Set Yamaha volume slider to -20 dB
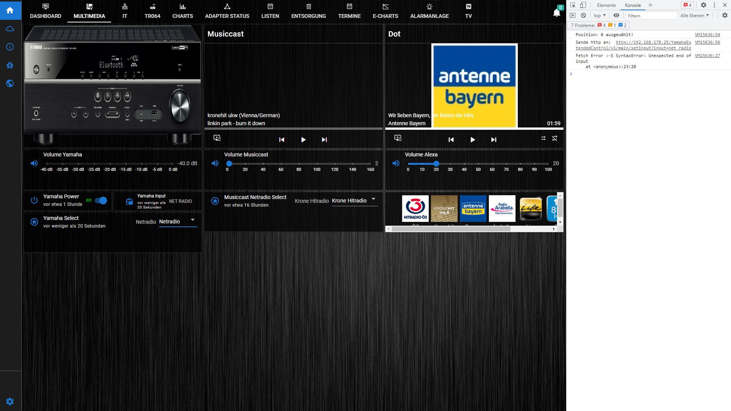 point(110,164)
